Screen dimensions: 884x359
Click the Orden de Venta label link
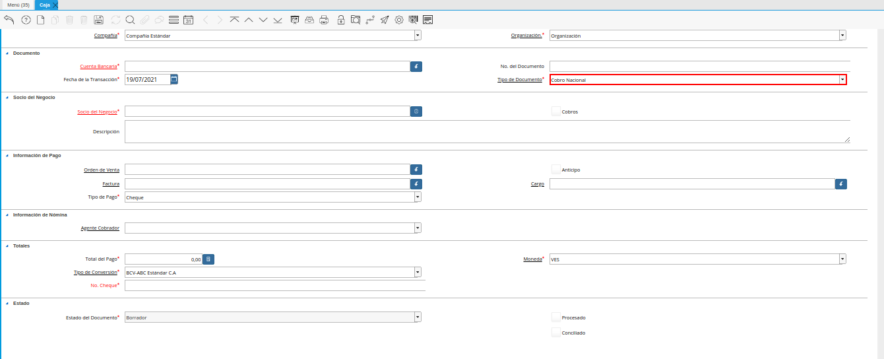(x=102, y=170)
